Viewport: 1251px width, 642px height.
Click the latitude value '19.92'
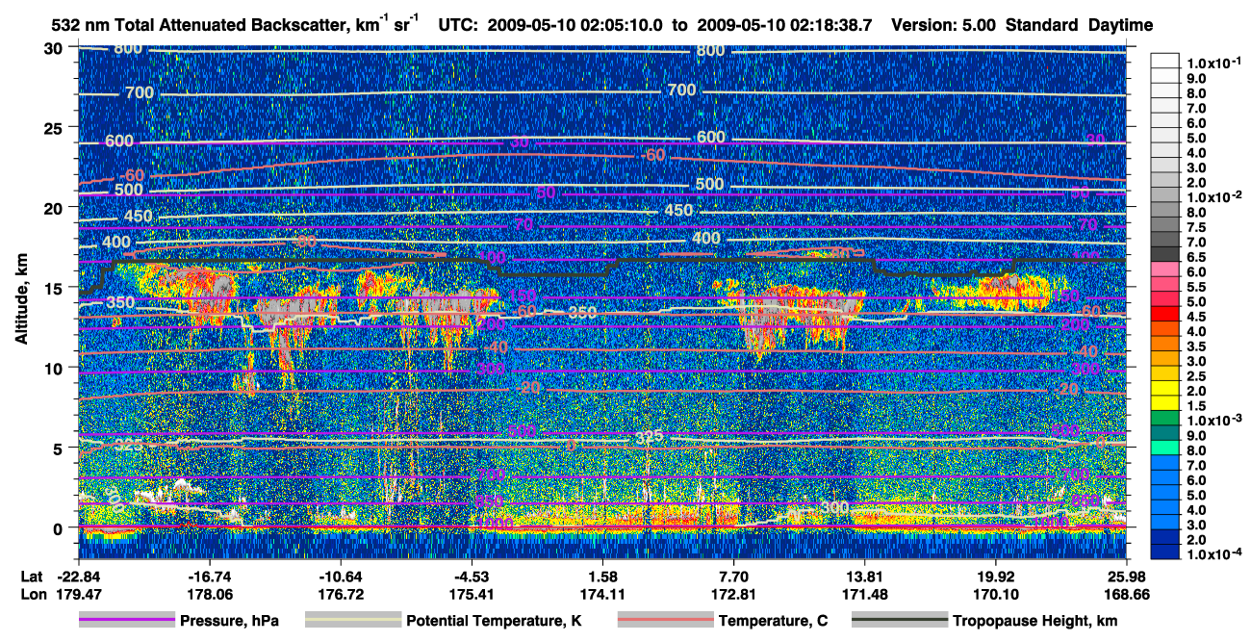996,576
